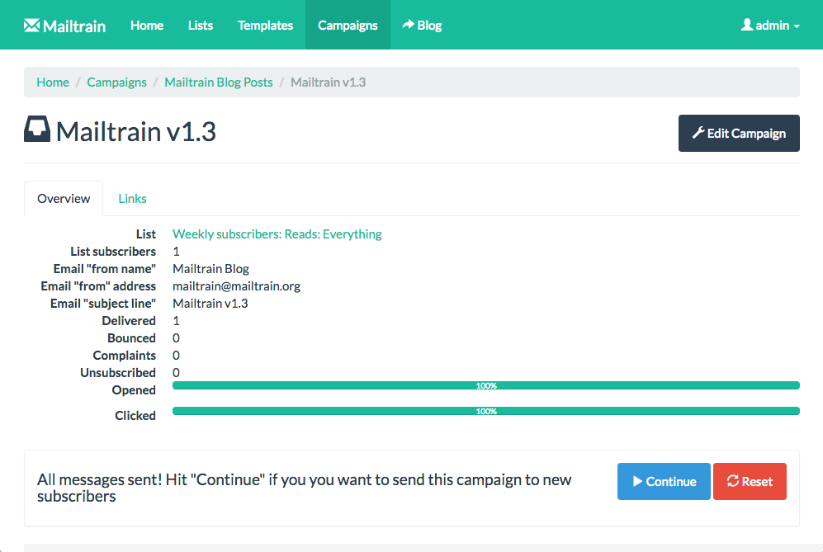Screen dimensions: 823x552
Task: Click the wrench icon on Edit Campaign
Action: pyautogui.click(x=698, y=133)
